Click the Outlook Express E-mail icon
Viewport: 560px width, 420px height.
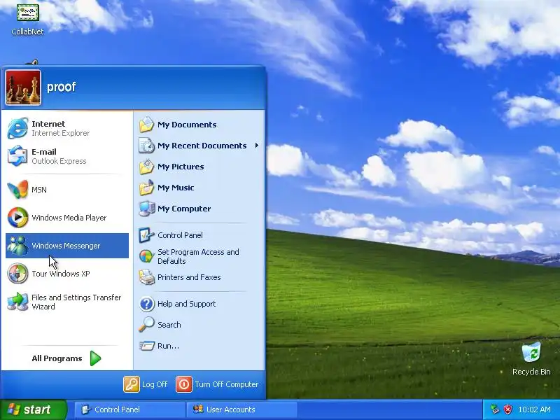(x=17, y=156)
